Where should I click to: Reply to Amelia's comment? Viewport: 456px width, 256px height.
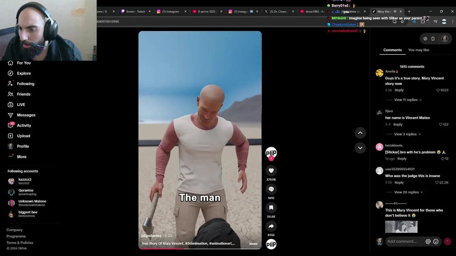coord(399,90)
